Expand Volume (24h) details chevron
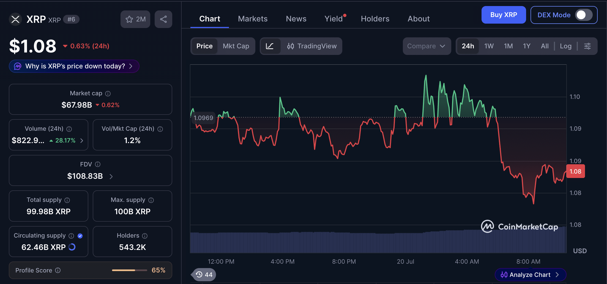607x284 pixels. coord(82,141)
